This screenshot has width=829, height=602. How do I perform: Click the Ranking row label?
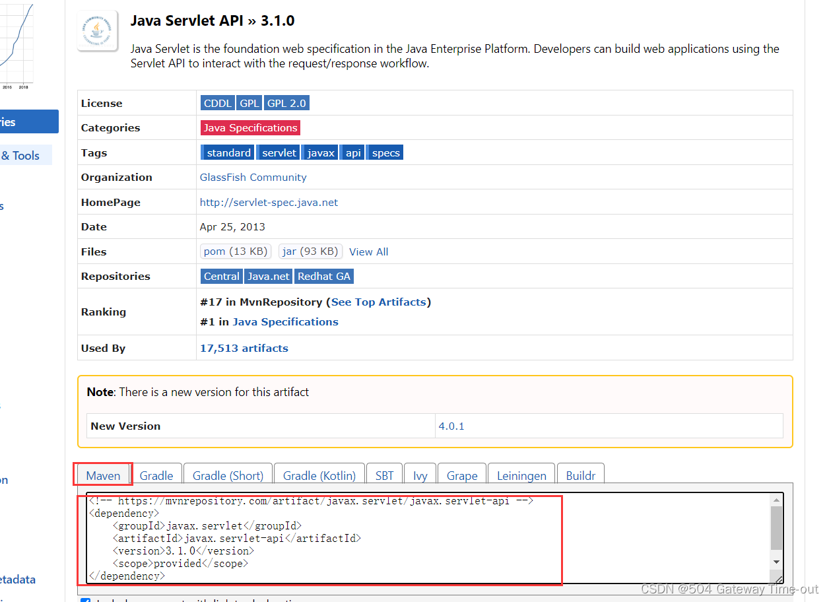pyautogui.click(x=104, y=312)
